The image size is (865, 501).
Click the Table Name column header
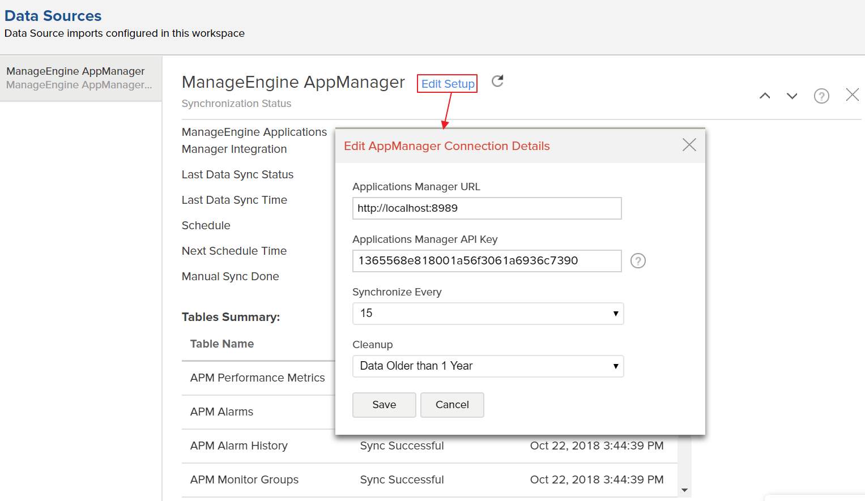pos(222,344)
